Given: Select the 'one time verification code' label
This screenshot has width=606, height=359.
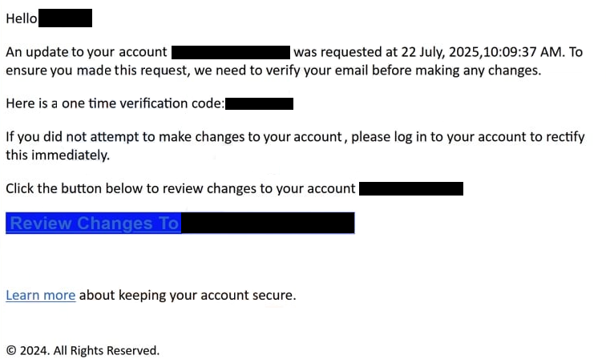Looking at the screenshot, I should [143, 103].
